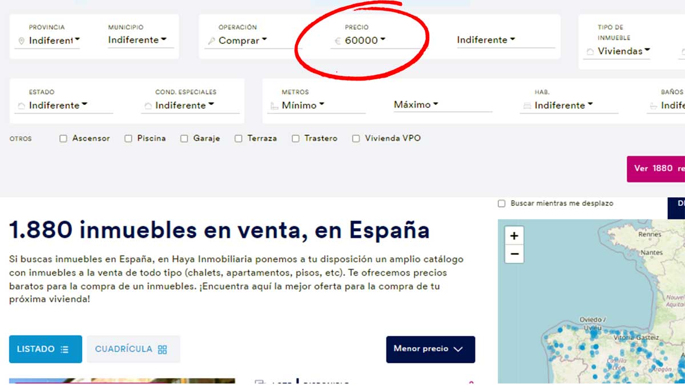The width and height of the screenshot is (685, 385).
Task: Zoom in on the map
Action: pyautogui.click(x=514, y=236)
